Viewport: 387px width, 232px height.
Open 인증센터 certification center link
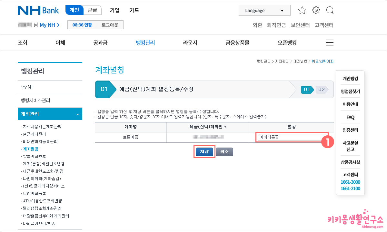pos(350,130)
